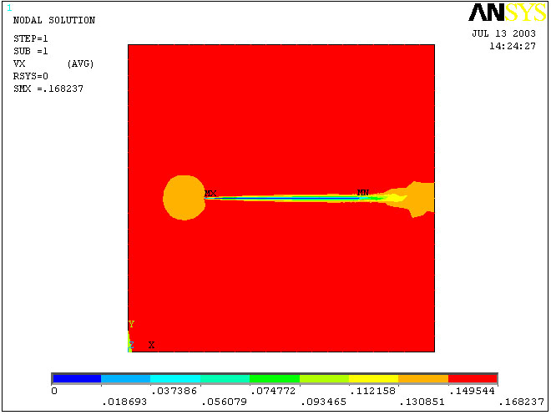Click the ANSYS logo
This screenshot has height=415, width=551.
pos(507,13)
